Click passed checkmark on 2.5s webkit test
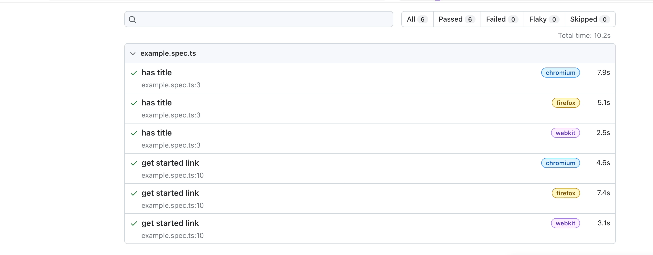The image size is (653, 255). coord(134,133)
